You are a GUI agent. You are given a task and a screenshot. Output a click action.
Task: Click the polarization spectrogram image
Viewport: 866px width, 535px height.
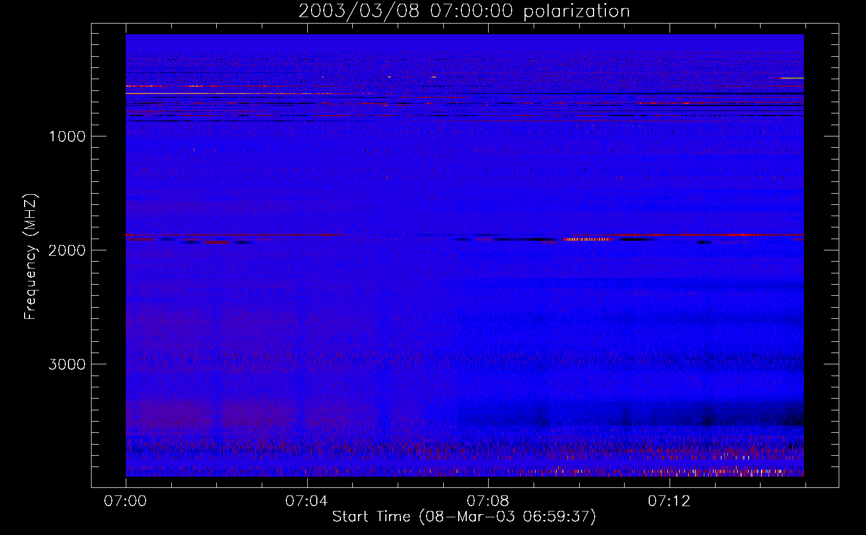point(465,255)
